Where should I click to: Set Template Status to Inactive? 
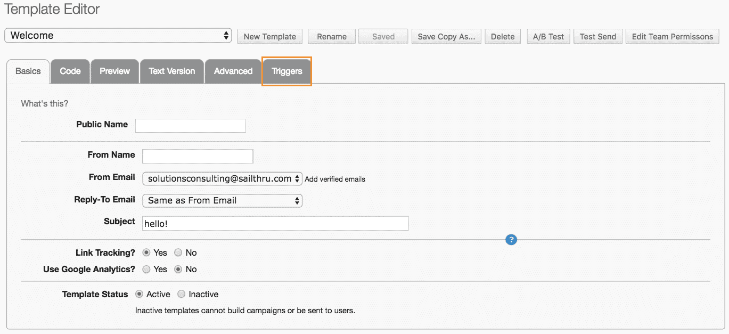click(182, 294)
